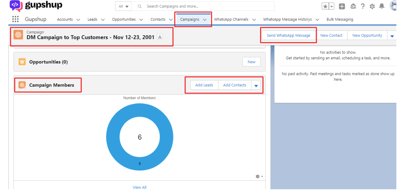Expand the favorites list dropdown arrow
Image resolution: width=403 pixels, height=193 pixels.
(332, 6)
